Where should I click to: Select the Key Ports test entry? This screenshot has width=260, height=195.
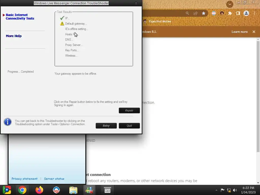72,50
